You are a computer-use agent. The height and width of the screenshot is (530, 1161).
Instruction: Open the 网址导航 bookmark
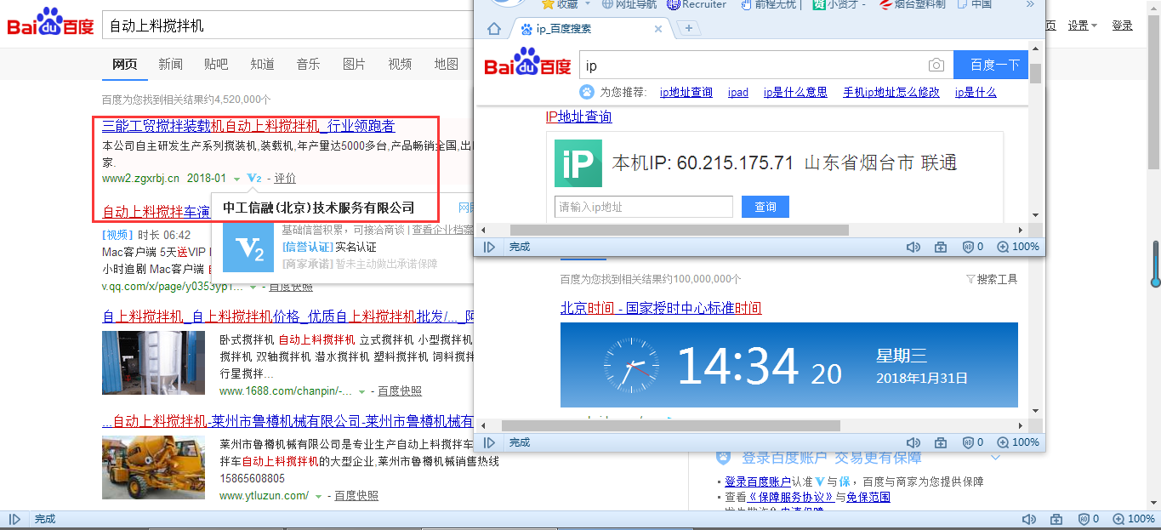(x=629, y=4)
